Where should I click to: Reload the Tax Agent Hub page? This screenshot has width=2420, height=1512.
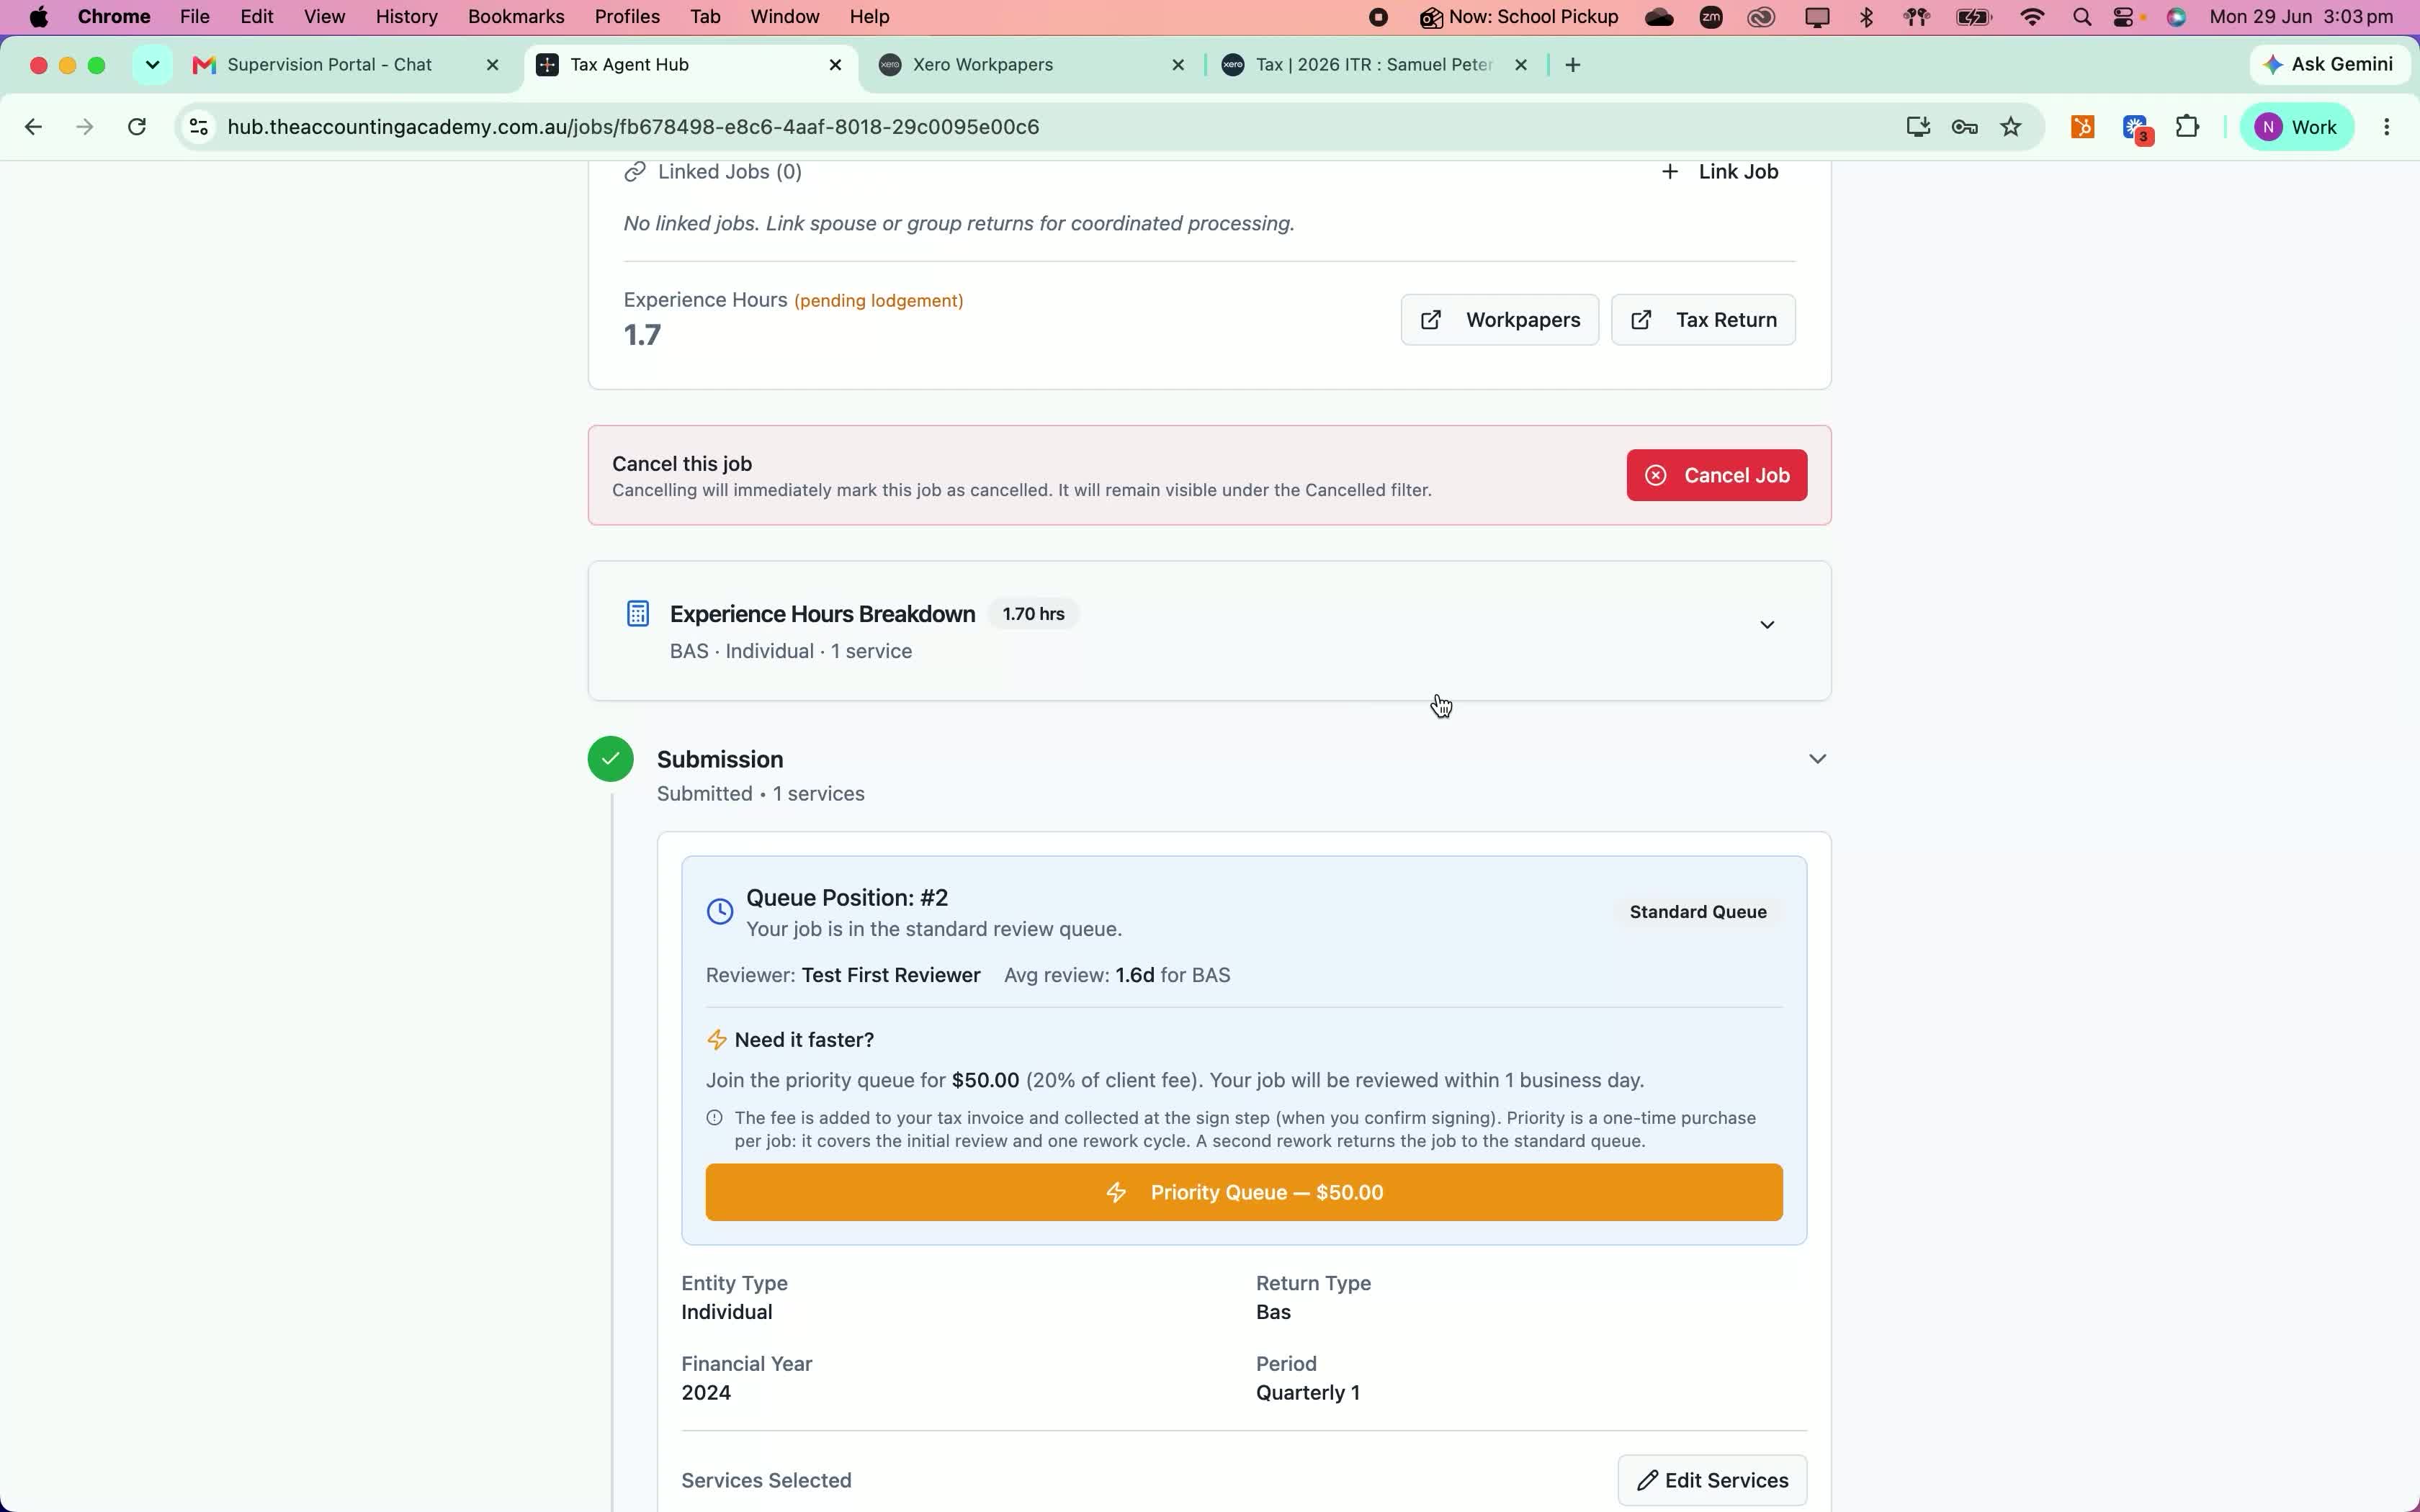coord(137,127)
